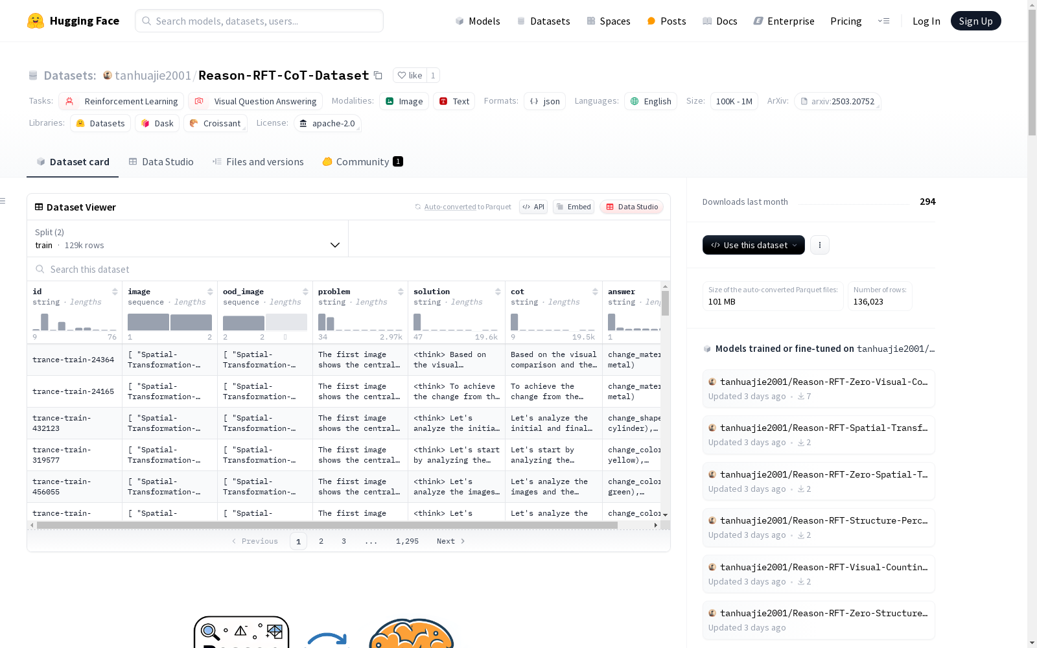Sort the table by the solution column

(498, 292)
